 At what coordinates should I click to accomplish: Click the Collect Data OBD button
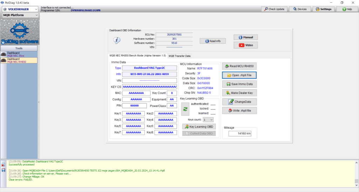199,134
